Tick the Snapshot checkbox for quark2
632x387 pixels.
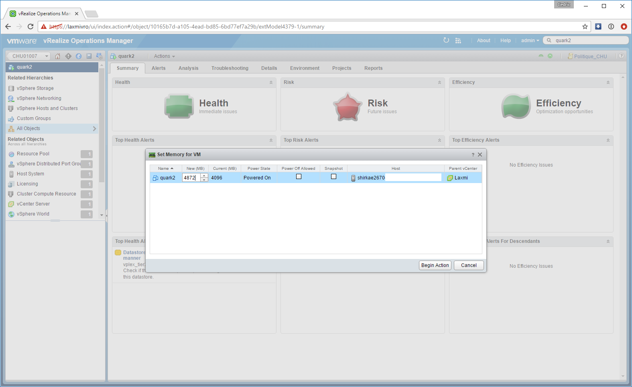pos(333,177)
